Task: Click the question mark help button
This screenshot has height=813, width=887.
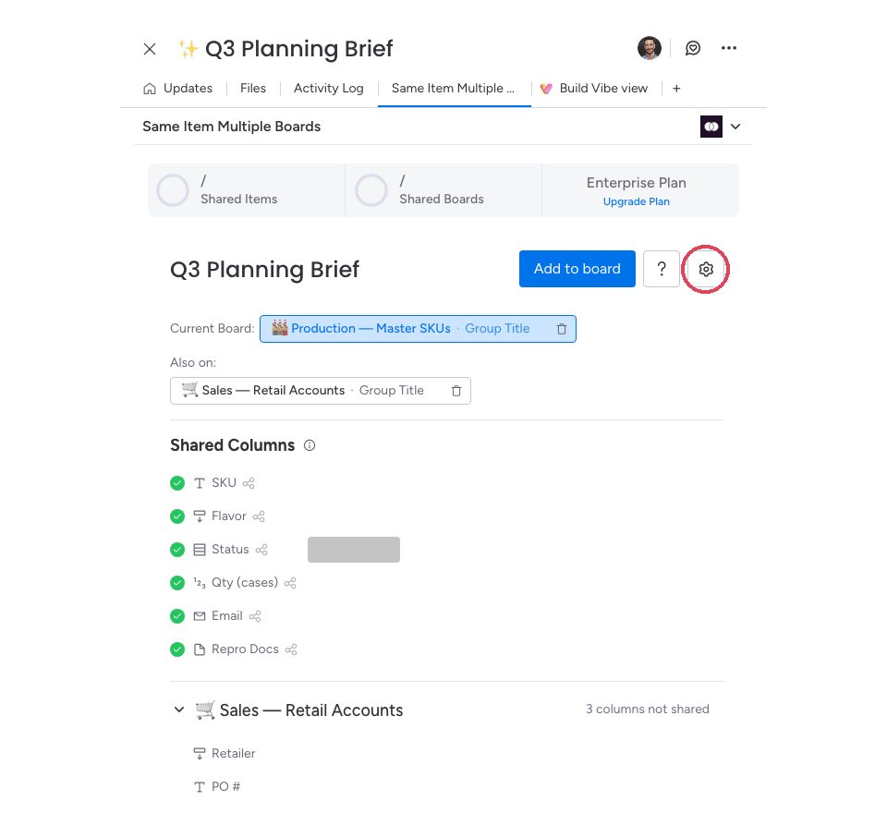Action: coord(662,269)
